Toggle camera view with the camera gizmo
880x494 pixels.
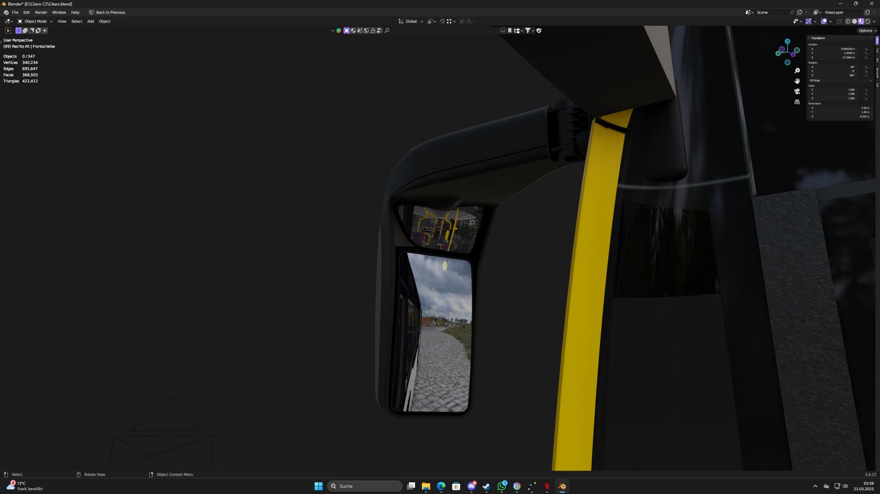[797, 91]
